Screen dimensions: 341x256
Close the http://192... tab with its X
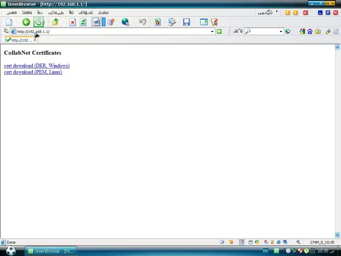[35, 40]
